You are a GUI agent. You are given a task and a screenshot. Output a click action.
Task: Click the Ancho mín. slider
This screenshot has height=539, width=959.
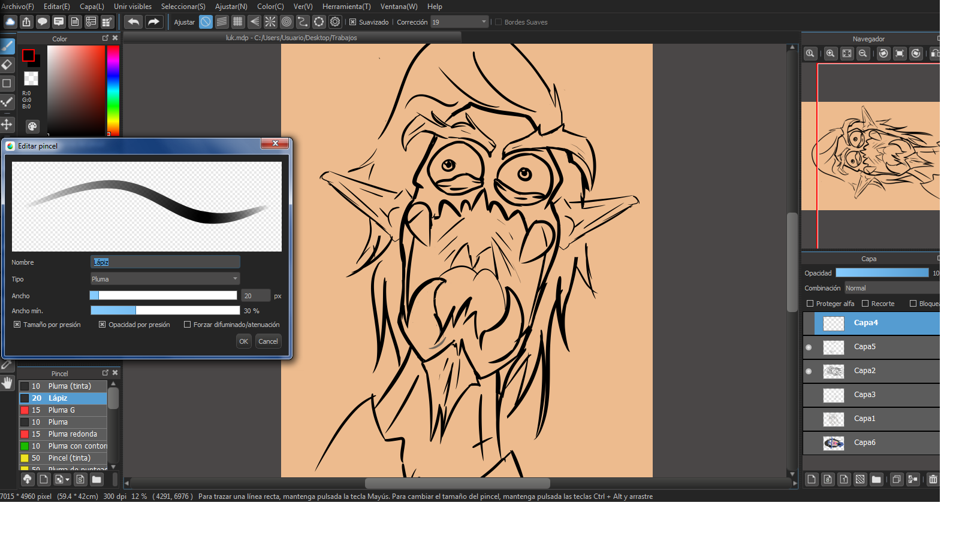[165, 310]
